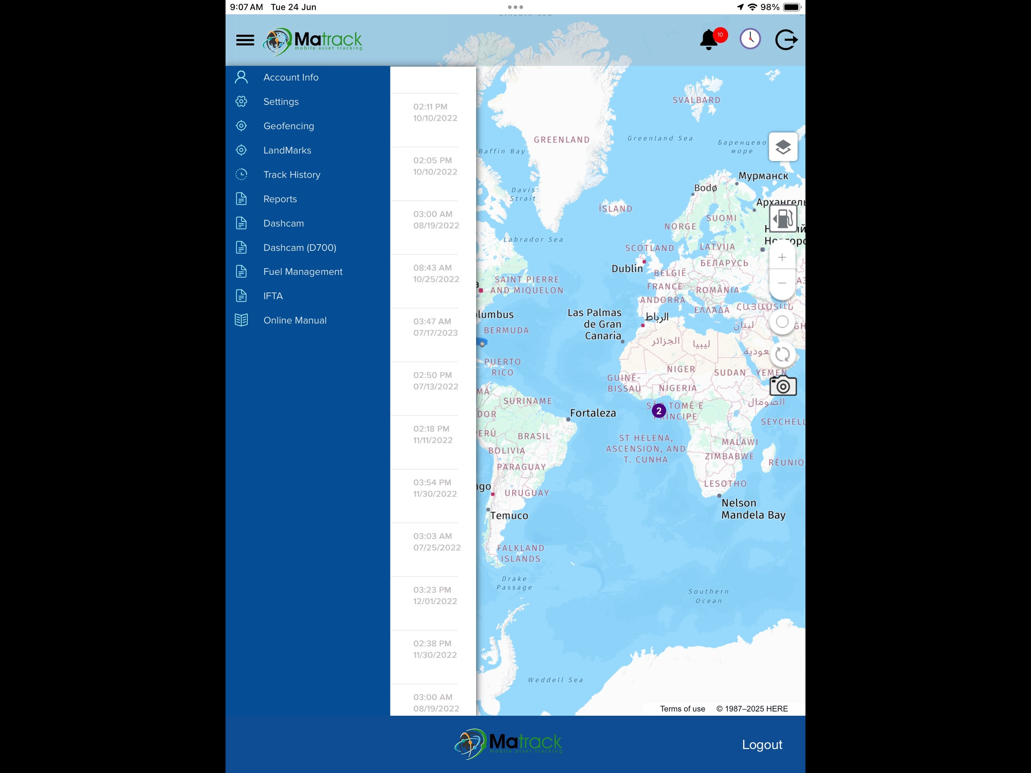1031x773 pixels.
Task: Refresh the map with circular arrows icon
Action: click(x=782, y=354)
